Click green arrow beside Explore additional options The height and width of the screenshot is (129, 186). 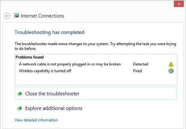(20, 108)
